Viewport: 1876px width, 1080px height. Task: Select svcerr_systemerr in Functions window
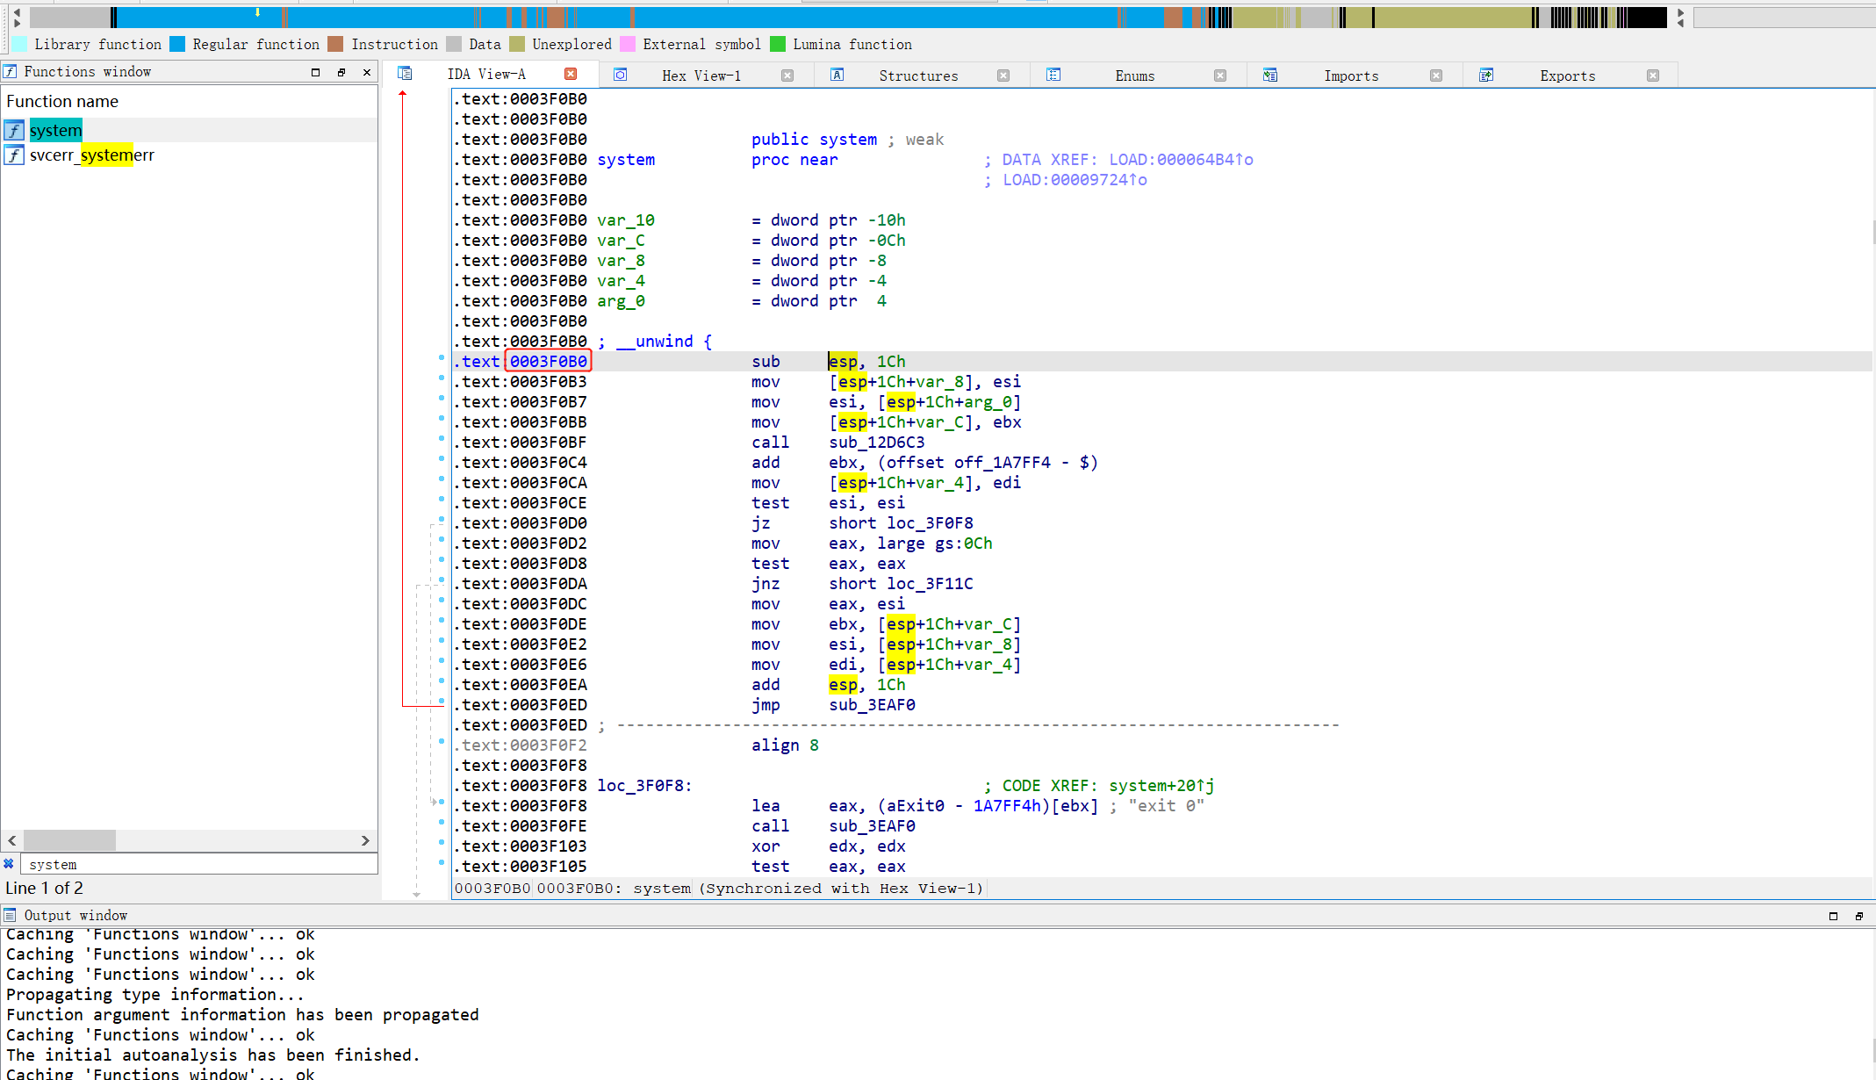92,155
